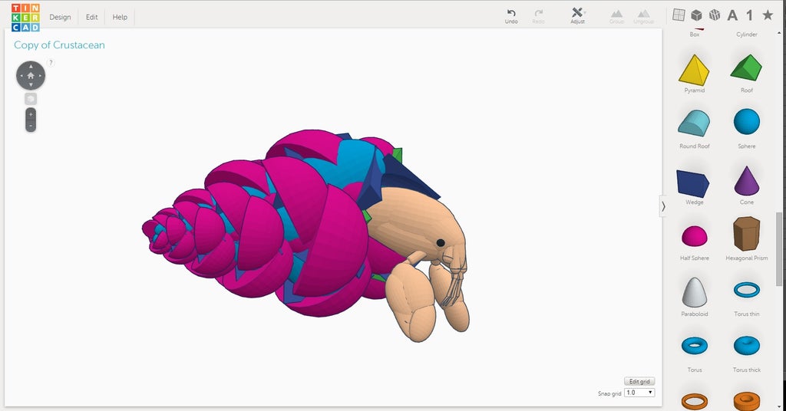The width and height of the screenshot is (786, 411).
Task: Zoom in with the plus button
Action: pos(31,114)
